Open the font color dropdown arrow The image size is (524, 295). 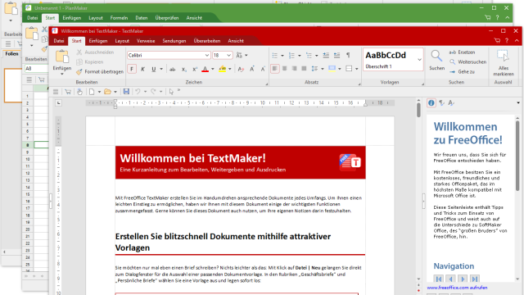point(213,69)
